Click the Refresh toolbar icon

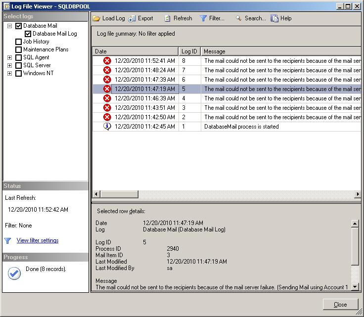[168, 18]
